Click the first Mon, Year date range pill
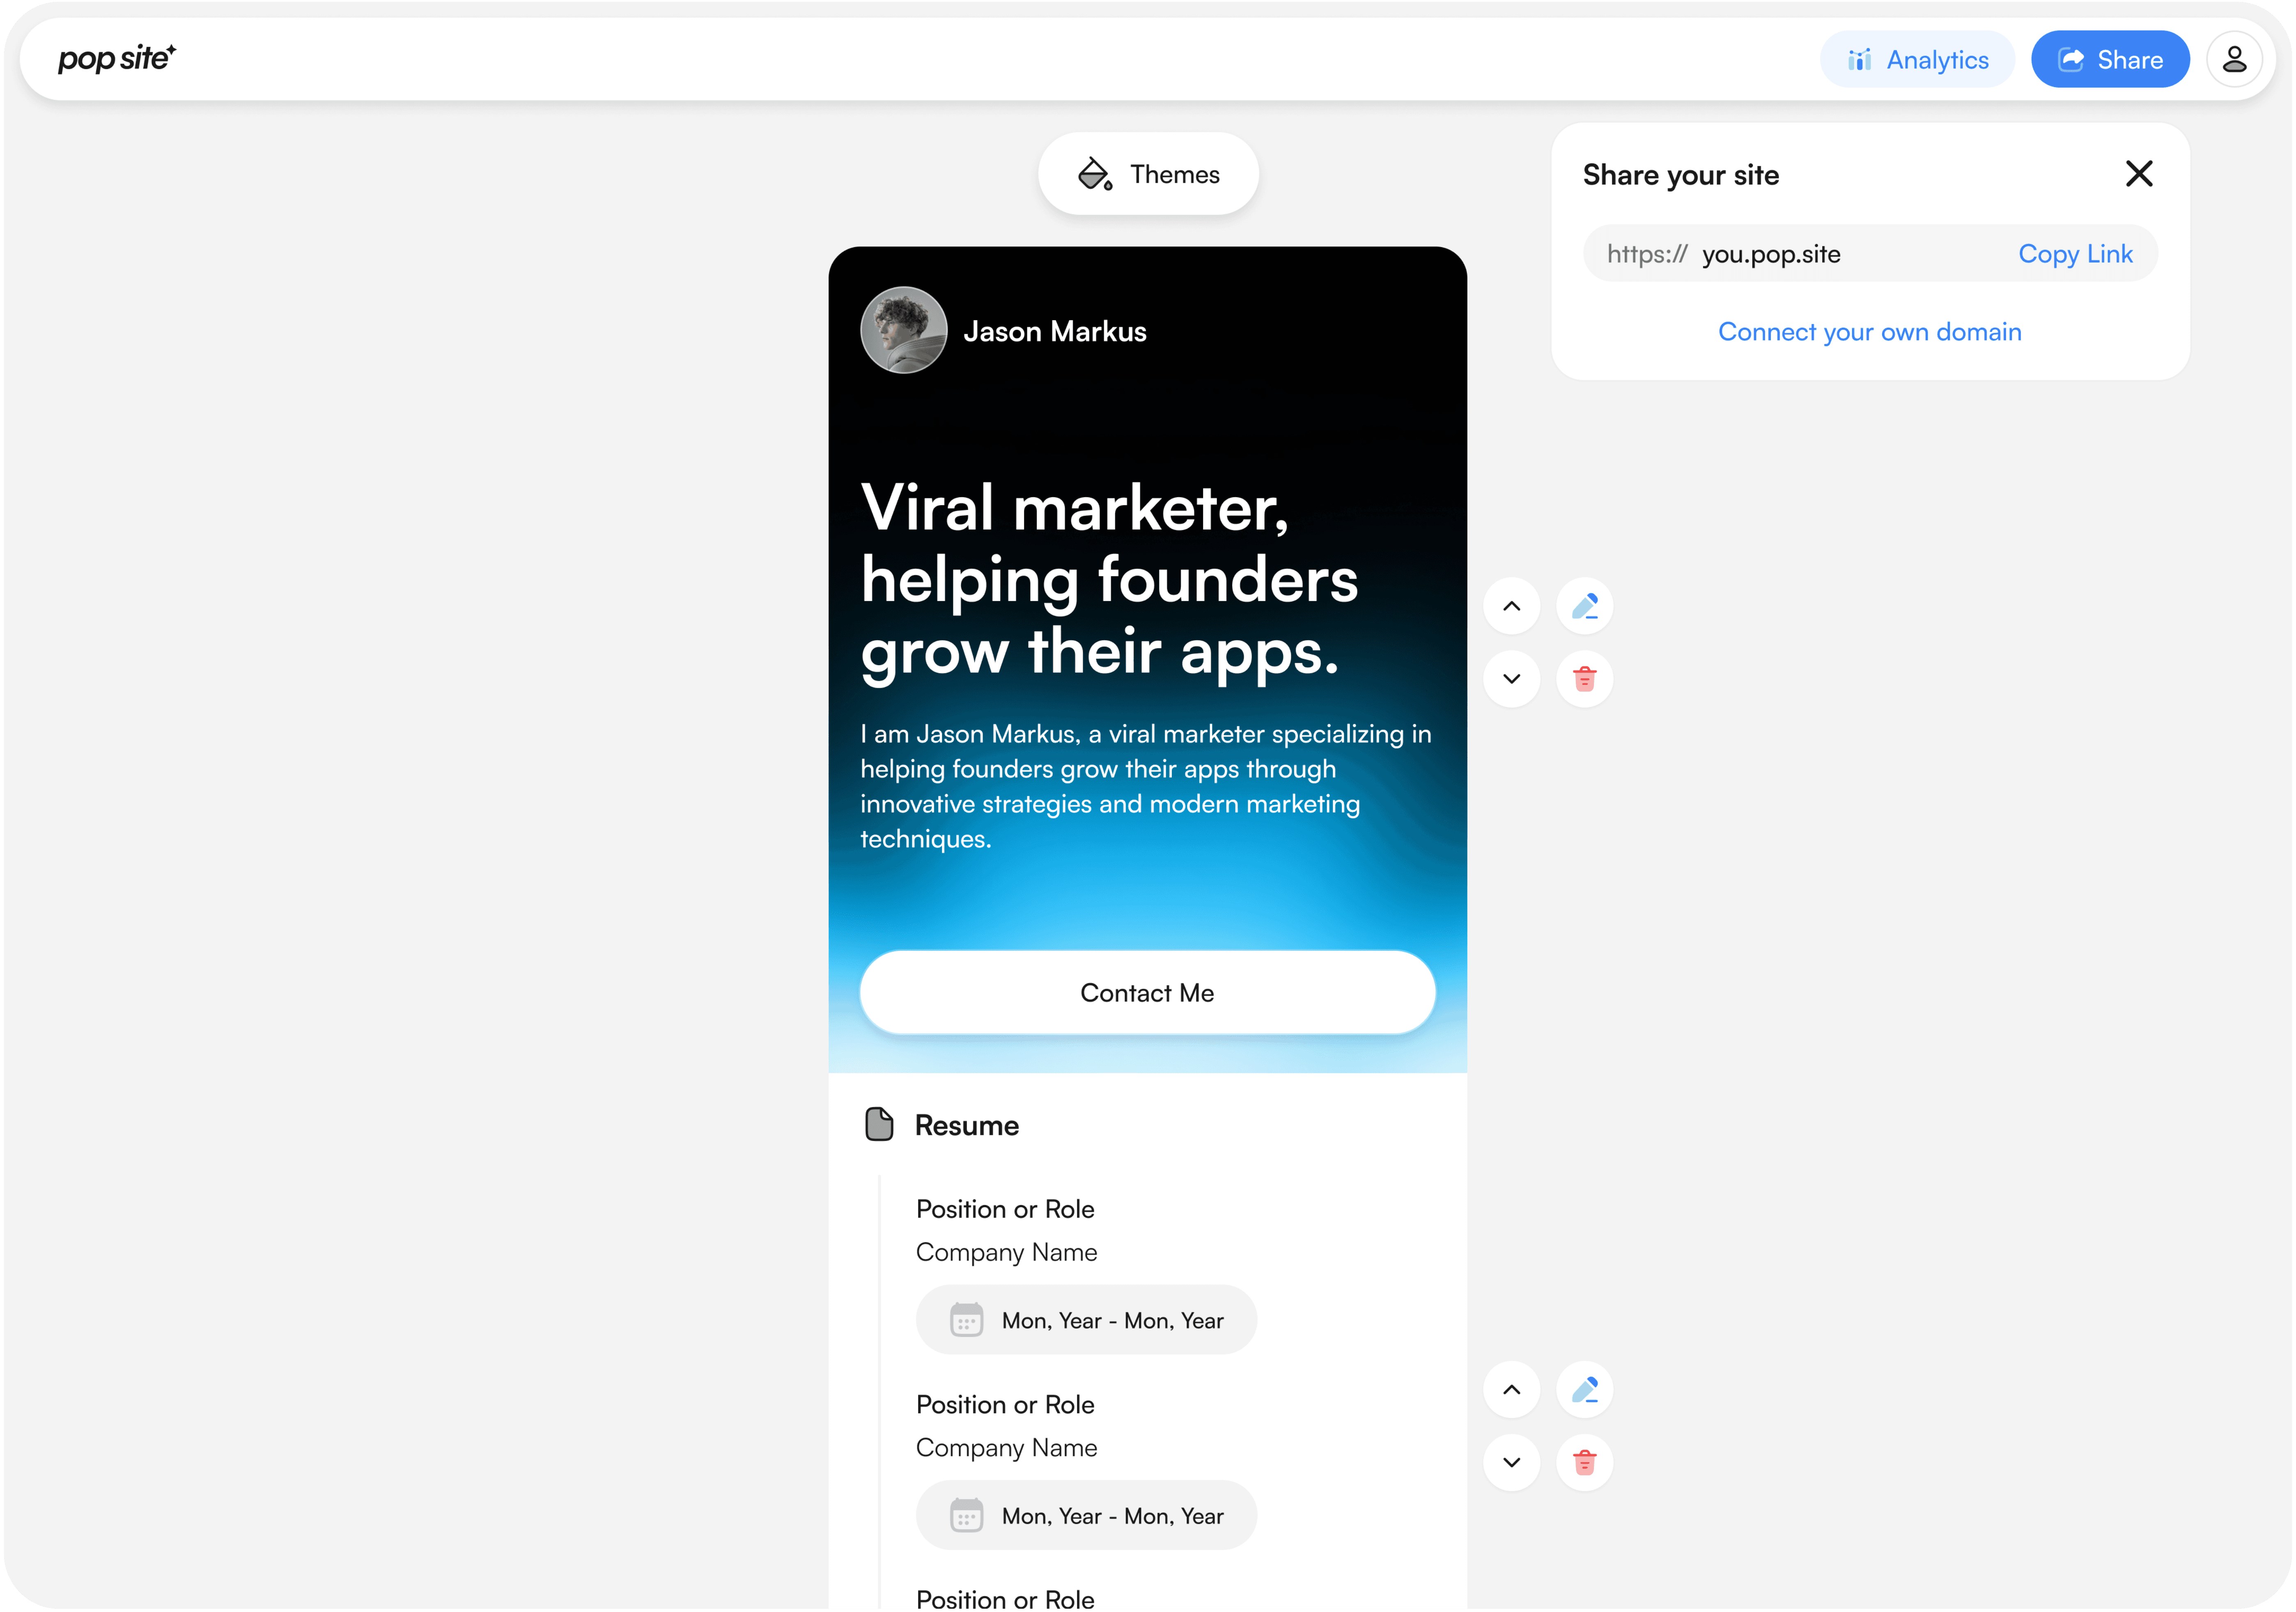 (1086, 1320)
